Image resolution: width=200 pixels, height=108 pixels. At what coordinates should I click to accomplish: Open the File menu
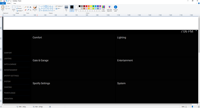tap(3, 3)
